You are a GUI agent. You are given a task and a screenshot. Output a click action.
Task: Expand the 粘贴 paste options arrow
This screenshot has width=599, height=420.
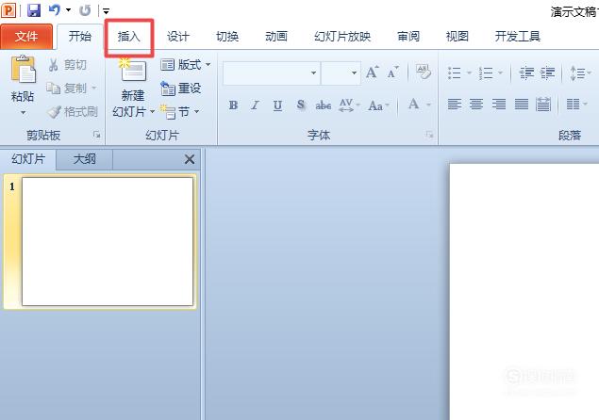[23, 113]
